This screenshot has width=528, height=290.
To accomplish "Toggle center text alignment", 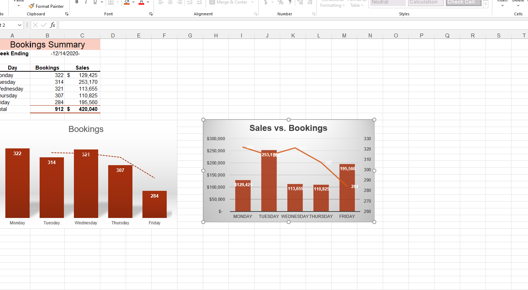I will (170, 2).
